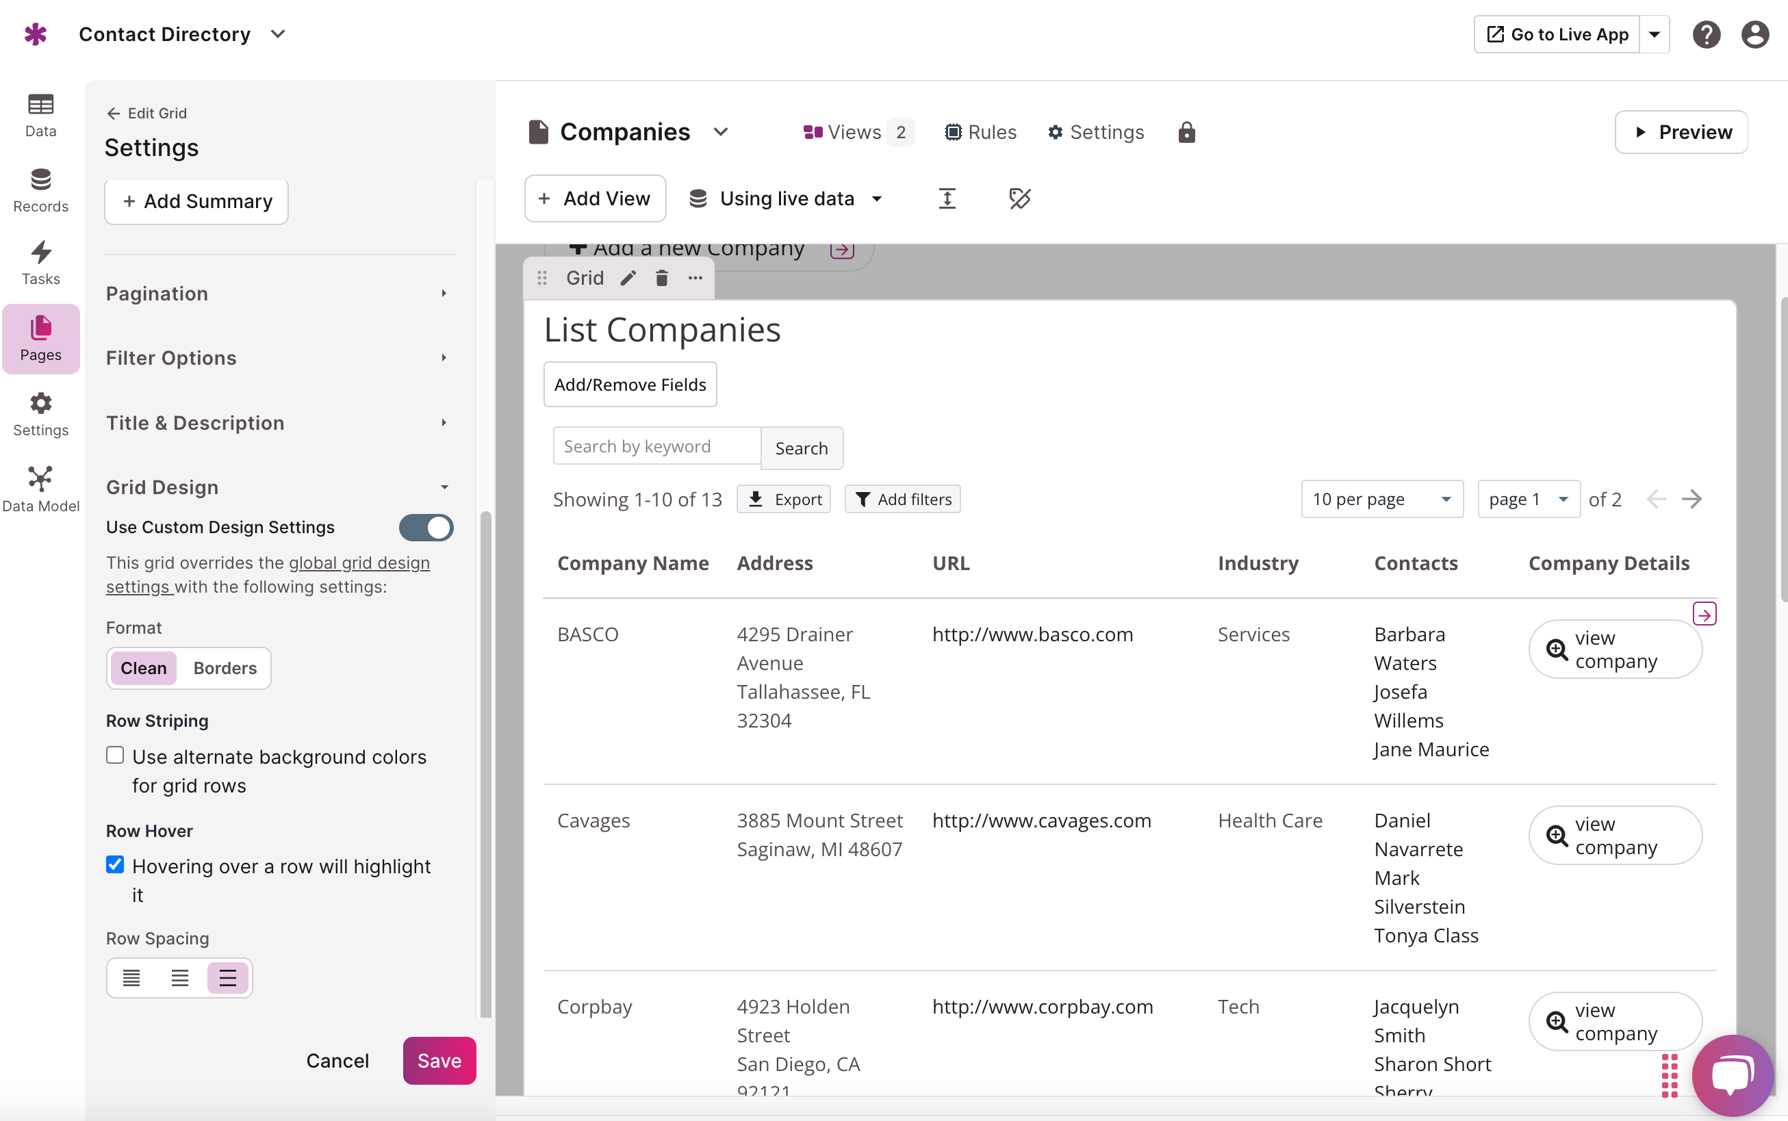Click link icon beside Add a new Company
The height and width of the screenshot is (1121, 1788).
[x=842, y=250]
